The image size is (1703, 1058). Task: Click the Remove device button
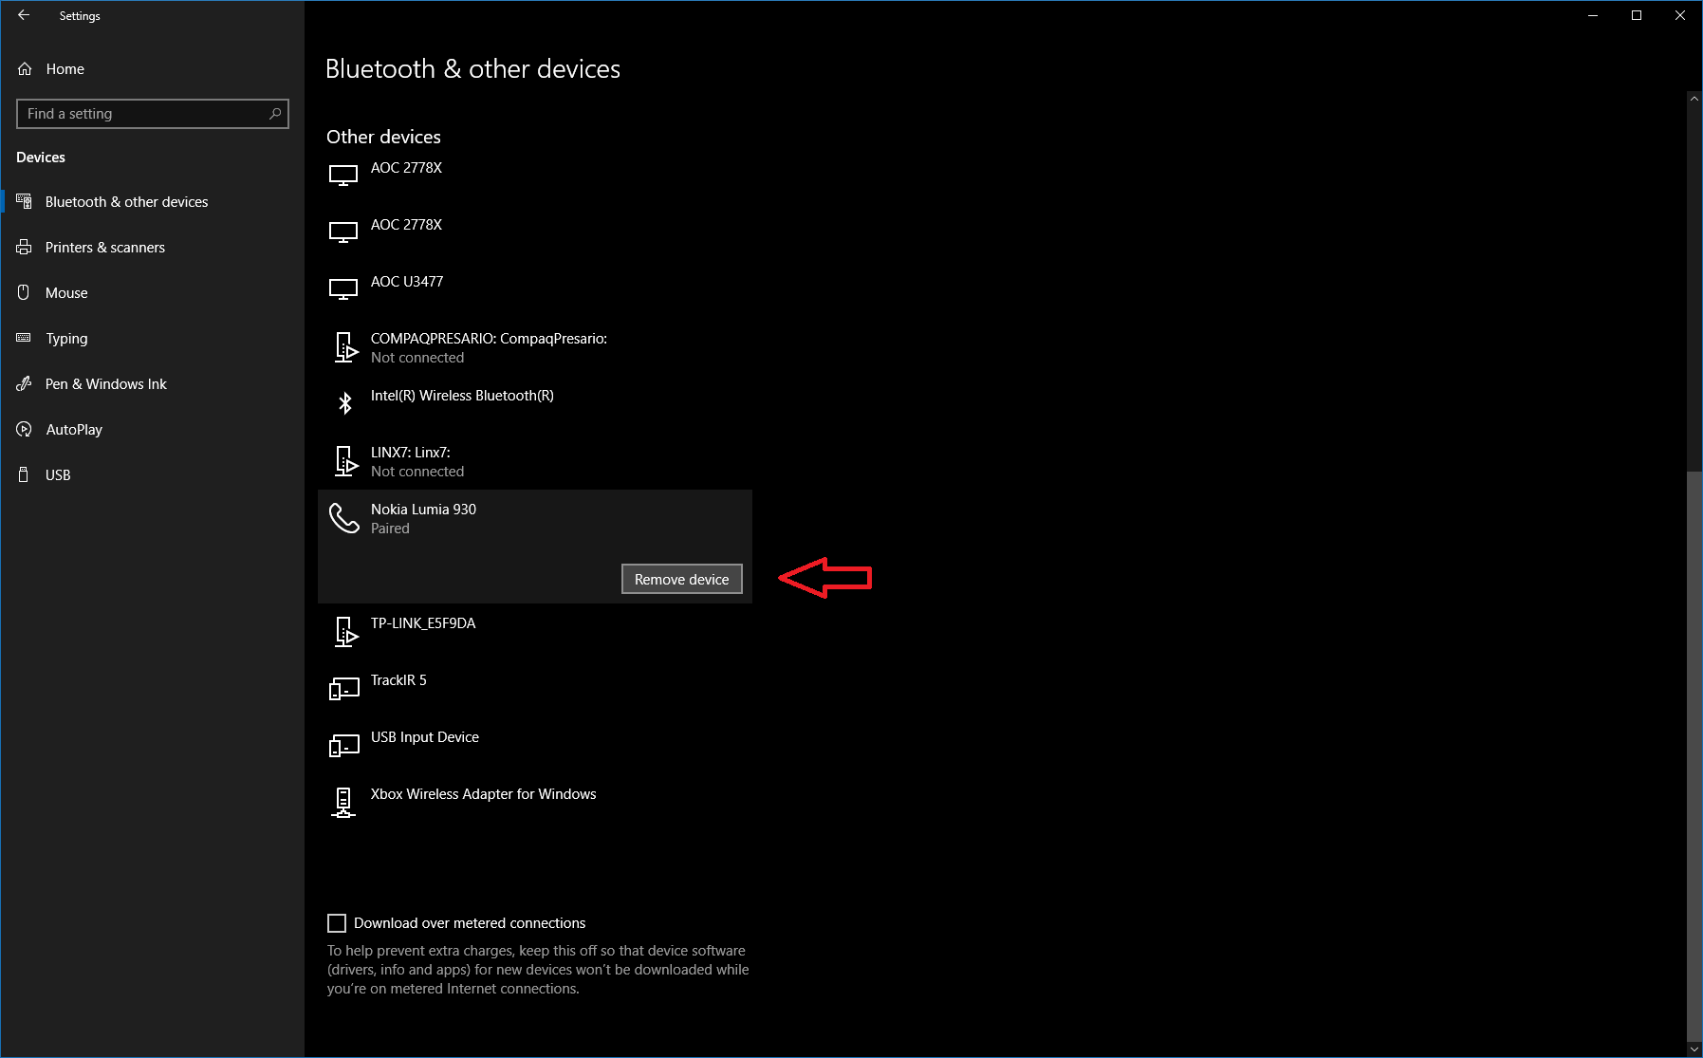682,579
